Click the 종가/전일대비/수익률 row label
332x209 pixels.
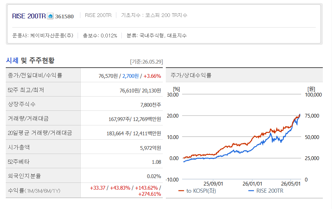35,75
